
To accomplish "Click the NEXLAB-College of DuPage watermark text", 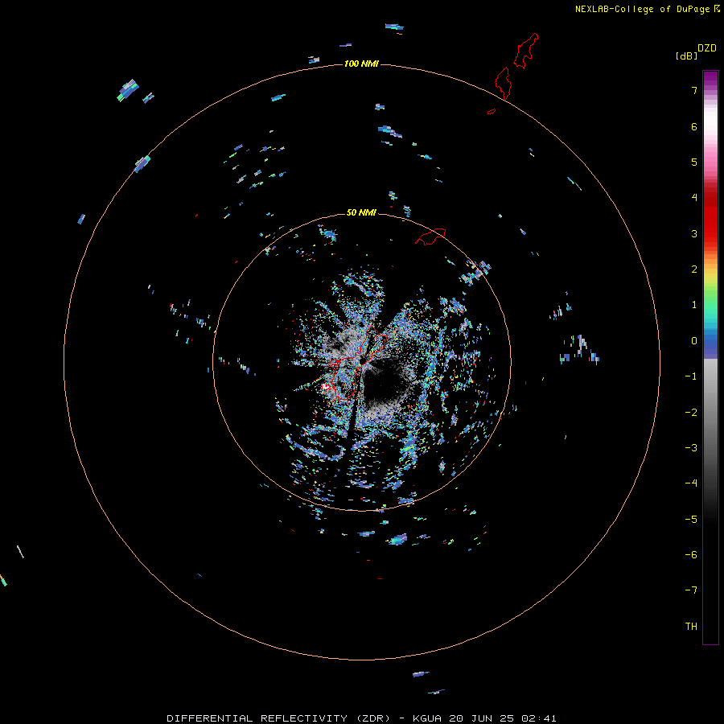I will click(647, 9).
